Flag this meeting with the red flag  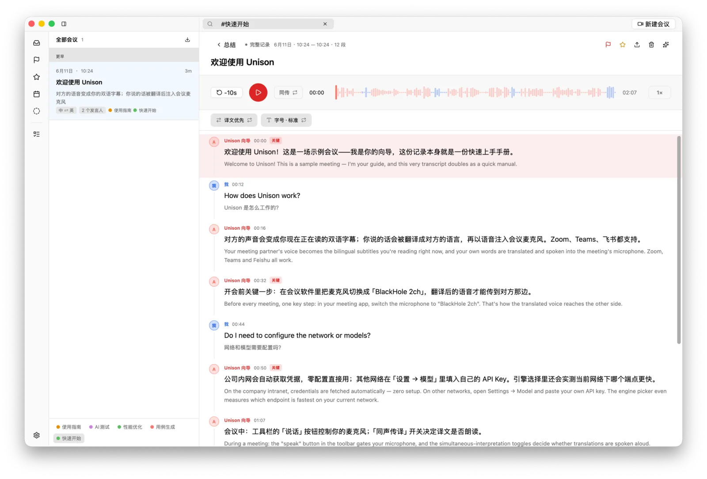(608, 45)
